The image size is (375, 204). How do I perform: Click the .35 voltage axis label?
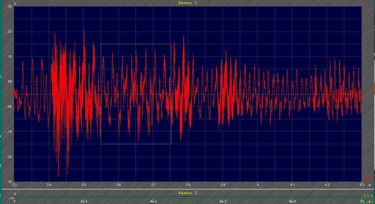click(9, 6)
